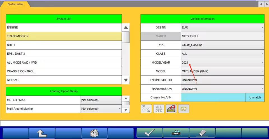This screenshot has width=269, height=139.
Task: Click the Unmatch button
Action: (255, 97)
